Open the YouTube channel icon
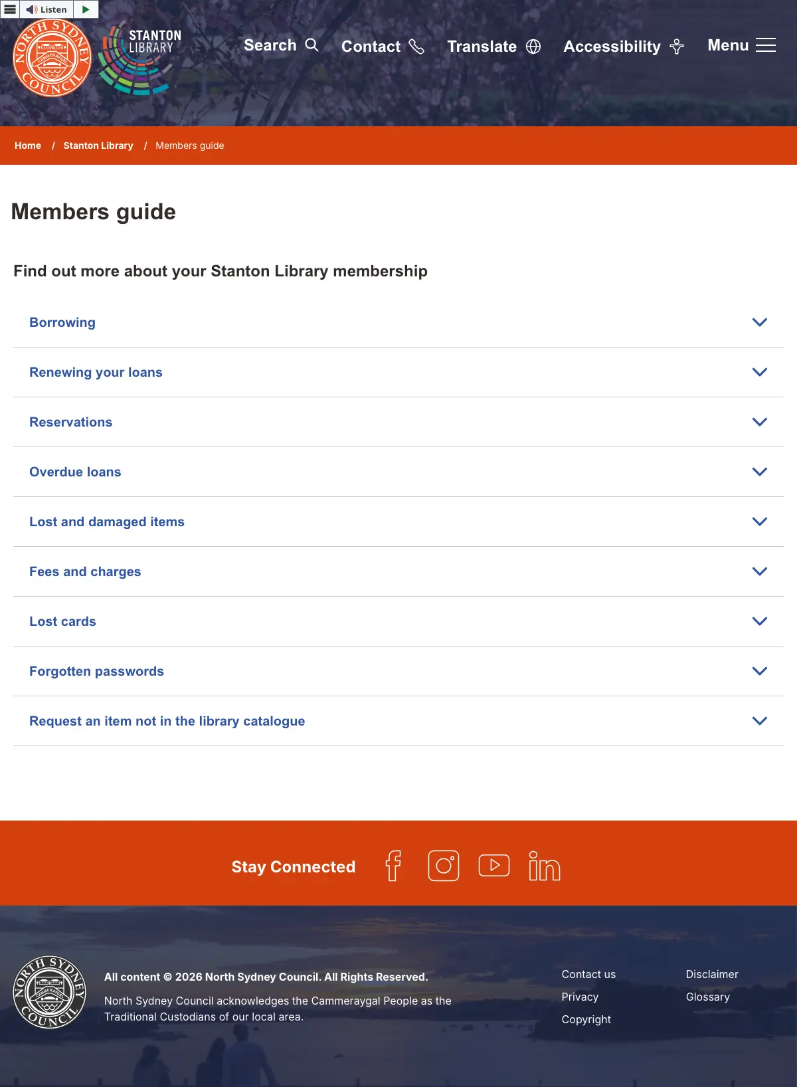 (x=494, y=865)
